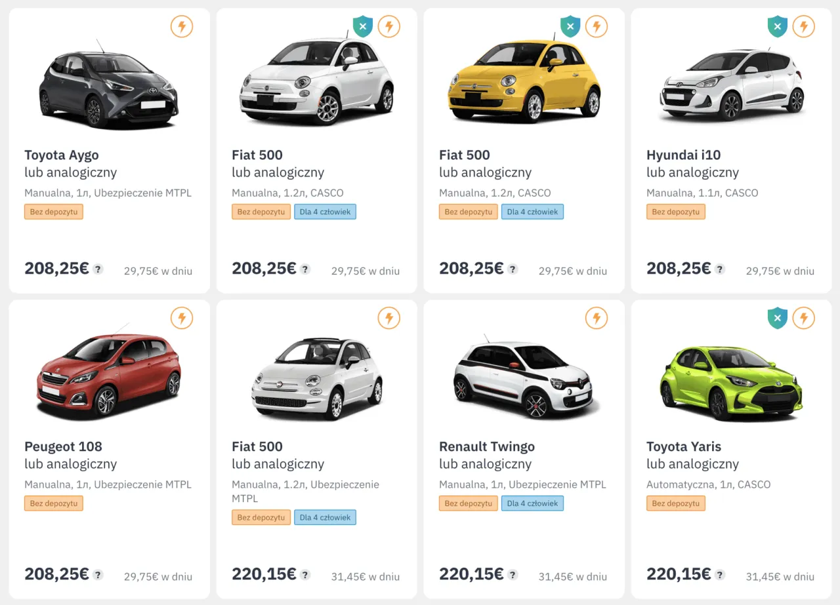The image size is (840, 605).
Task: Click the question mark beside Hyundai i10 price
Action: tap(720, 269)
